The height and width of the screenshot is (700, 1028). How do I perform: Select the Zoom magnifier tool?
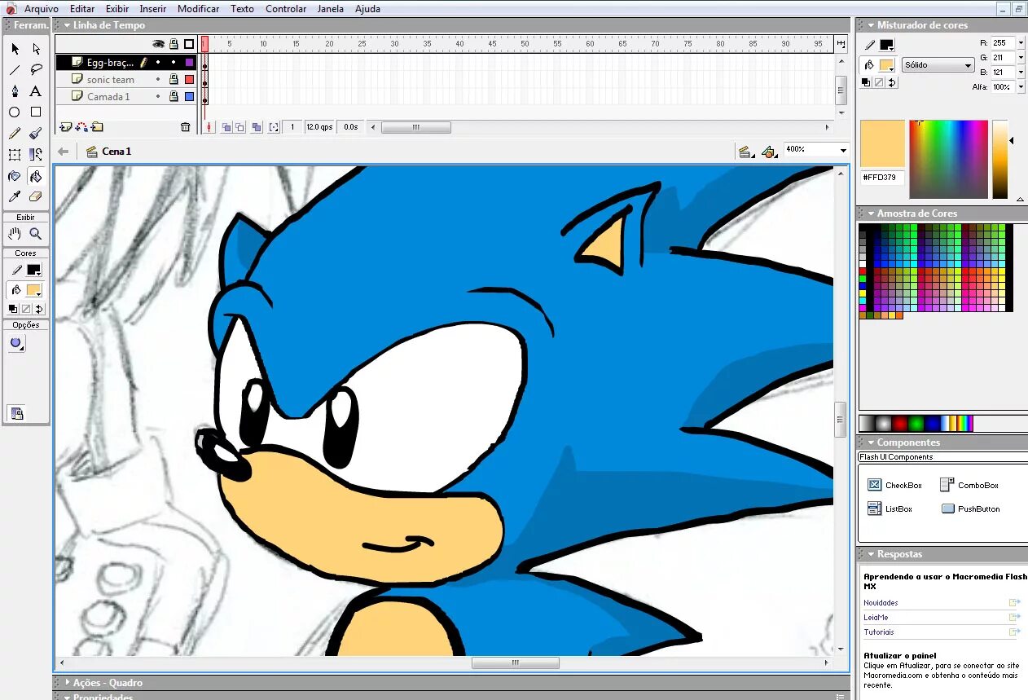36,234
